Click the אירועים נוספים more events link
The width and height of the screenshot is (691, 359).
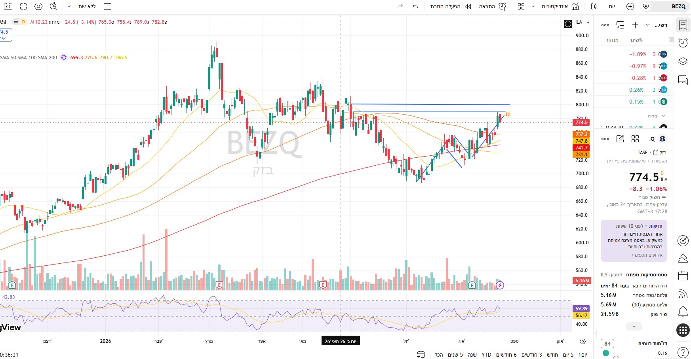(x=647, y=255)
